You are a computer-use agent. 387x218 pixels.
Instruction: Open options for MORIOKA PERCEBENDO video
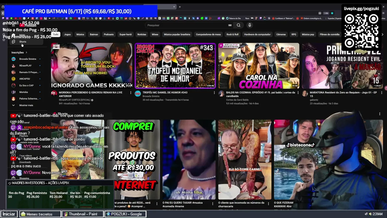pos(131,93)
